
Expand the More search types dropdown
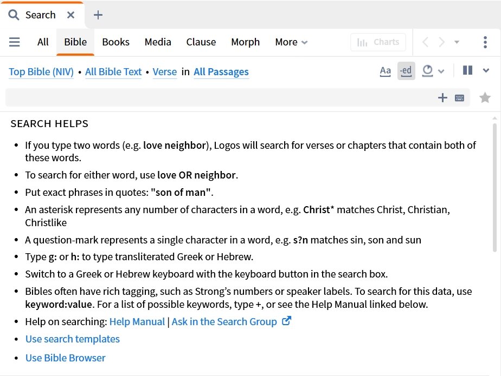point(291,42)
